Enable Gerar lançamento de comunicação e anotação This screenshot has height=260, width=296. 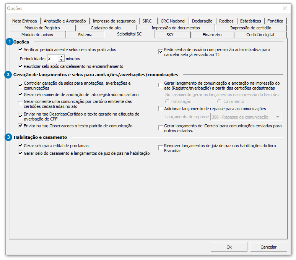[161, 85]
